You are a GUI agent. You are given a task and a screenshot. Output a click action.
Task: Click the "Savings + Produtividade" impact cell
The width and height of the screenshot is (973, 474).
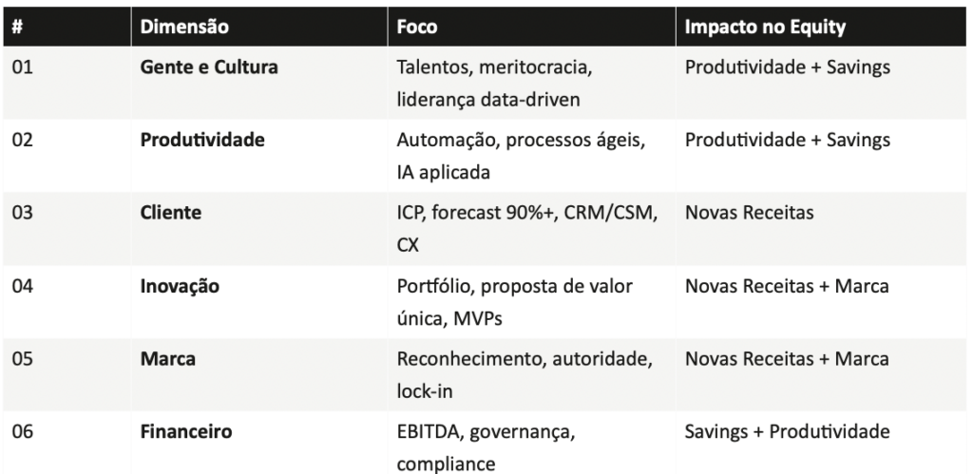[787, 431]
